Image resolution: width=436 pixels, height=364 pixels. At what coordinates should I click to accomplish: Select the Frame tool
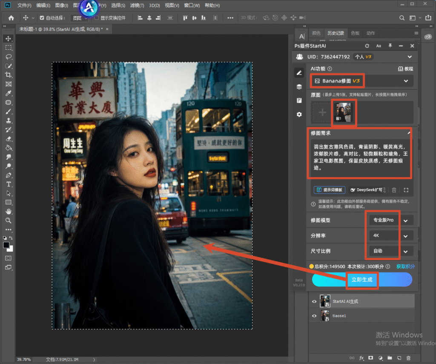coord(9,84)
